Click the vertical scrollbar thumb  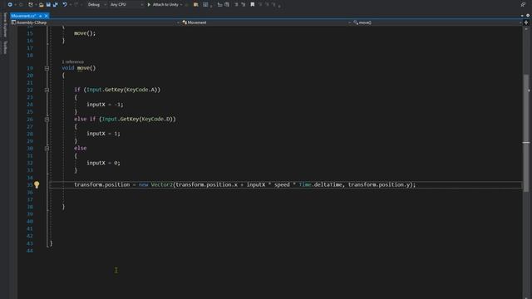click(x=526, y=132)
